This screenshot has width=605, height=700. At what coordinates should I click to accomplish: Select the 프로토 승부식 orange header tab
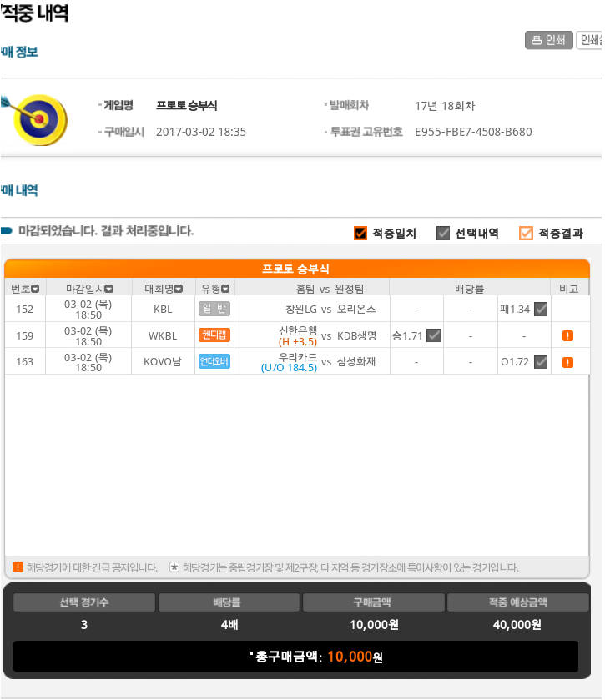297,269
